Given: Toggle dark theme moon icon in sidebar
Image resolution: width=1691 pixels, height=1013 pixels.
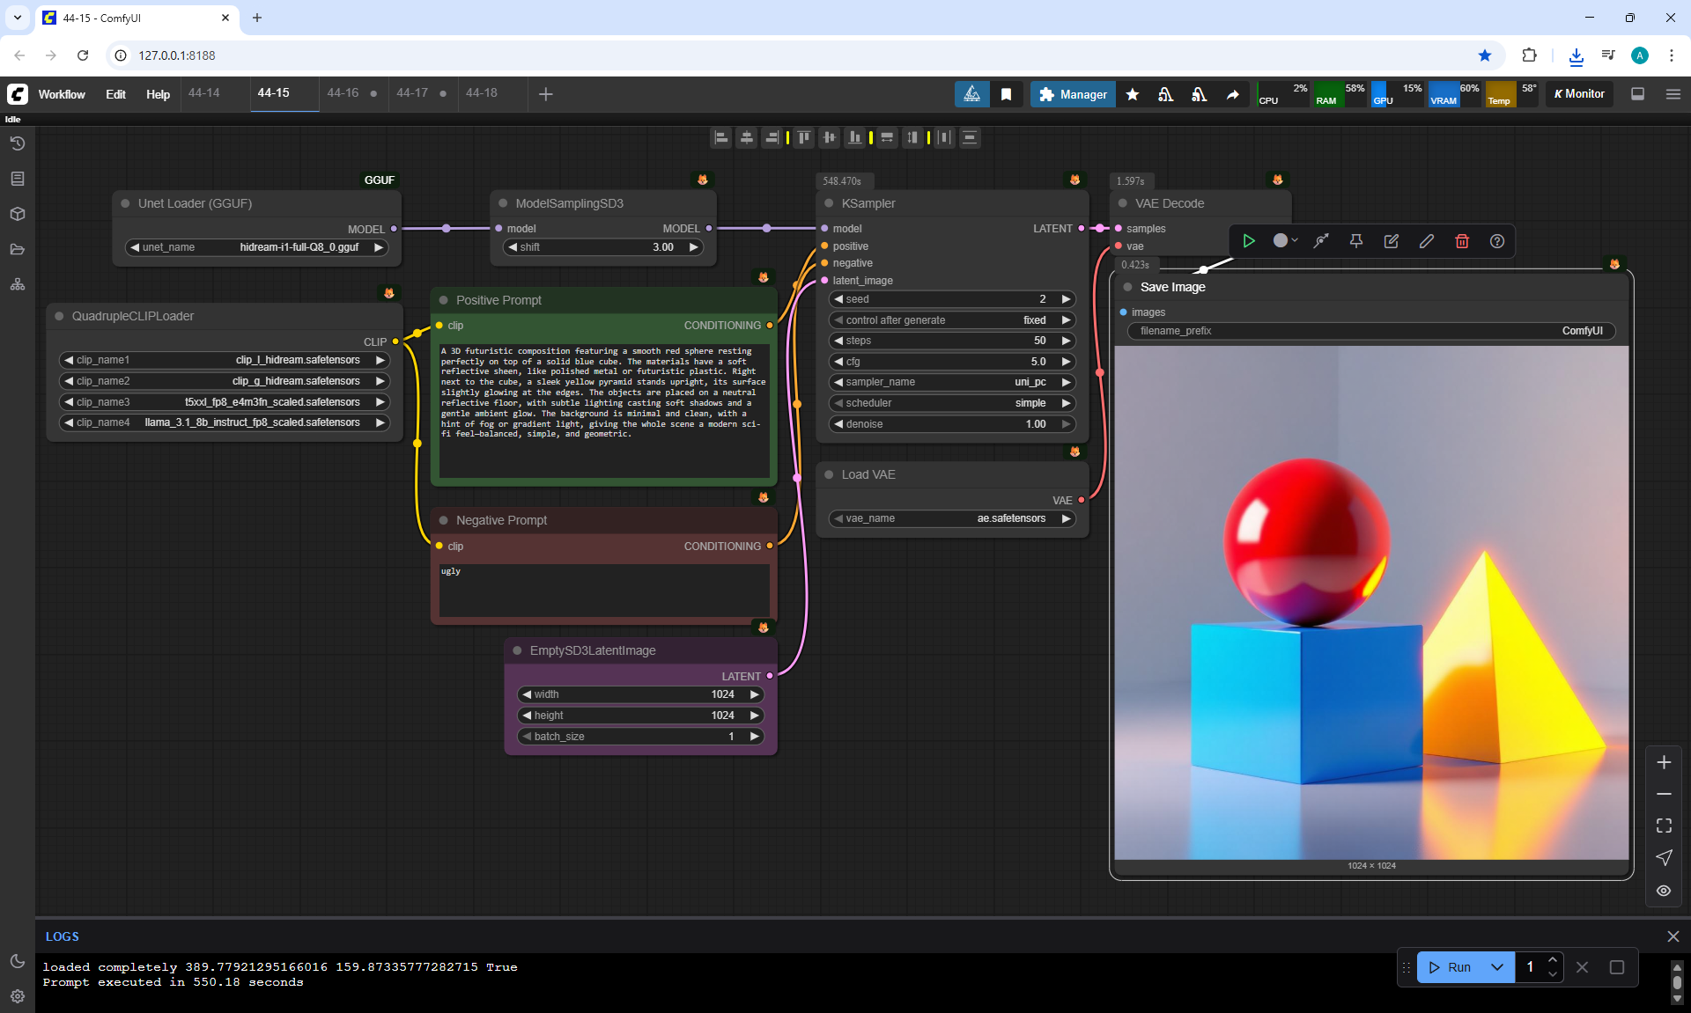Looking at the screenshot, I should pos(18,961).
